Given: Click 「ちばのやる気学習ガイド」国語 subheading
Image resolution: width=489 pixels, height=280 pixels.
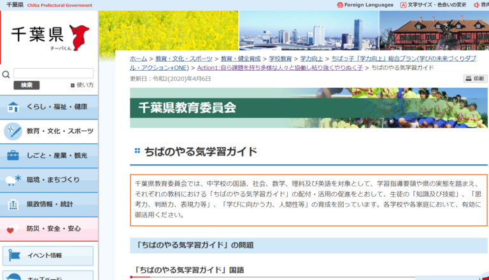Looking at the screenshot, I should (189, 270).
